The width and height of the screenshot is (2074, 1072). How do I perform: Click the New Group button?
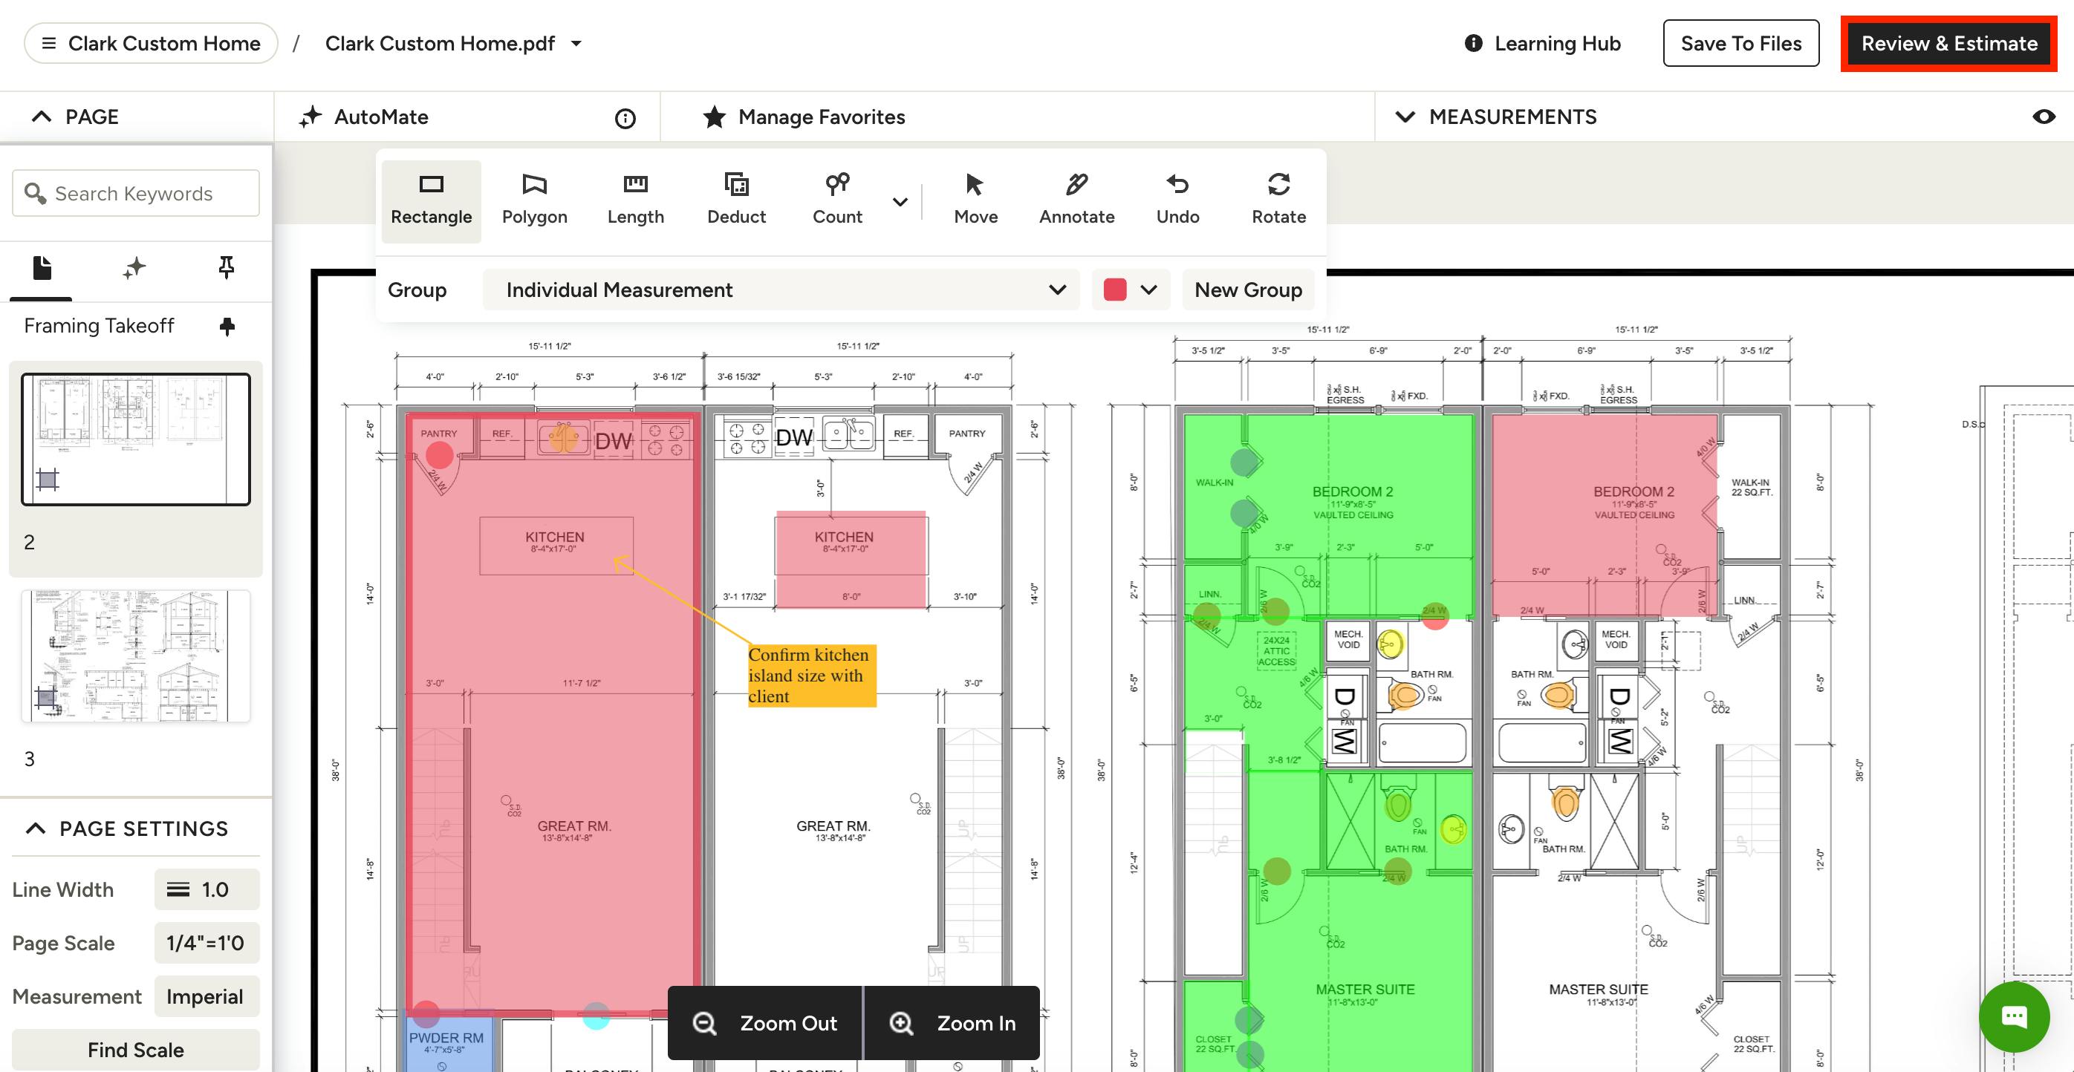pos(1247,290)
